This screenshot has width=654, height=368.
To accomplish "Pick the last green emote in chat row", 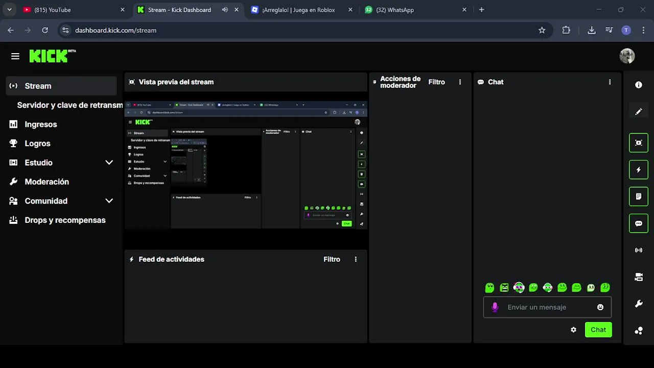I will pyautogui.click(x=605, y=288).
